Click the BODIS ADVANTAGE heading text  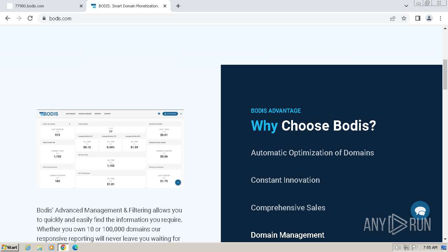point(276,111)
